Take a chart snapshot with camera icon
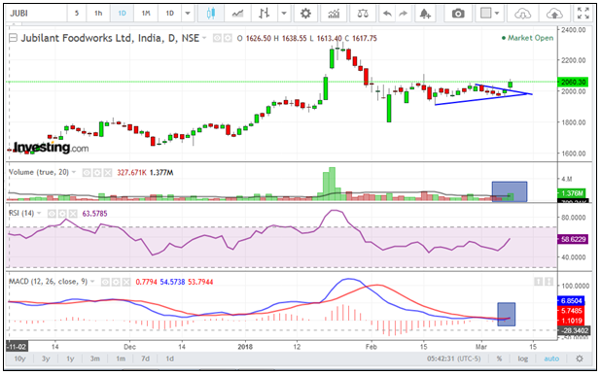The width and height of the screenshot is (601, 375). pyautogui.click(x=458, y=14)
